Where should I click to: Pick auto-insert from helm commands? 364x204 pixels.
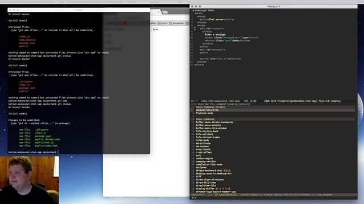click(x=203, y=149)
